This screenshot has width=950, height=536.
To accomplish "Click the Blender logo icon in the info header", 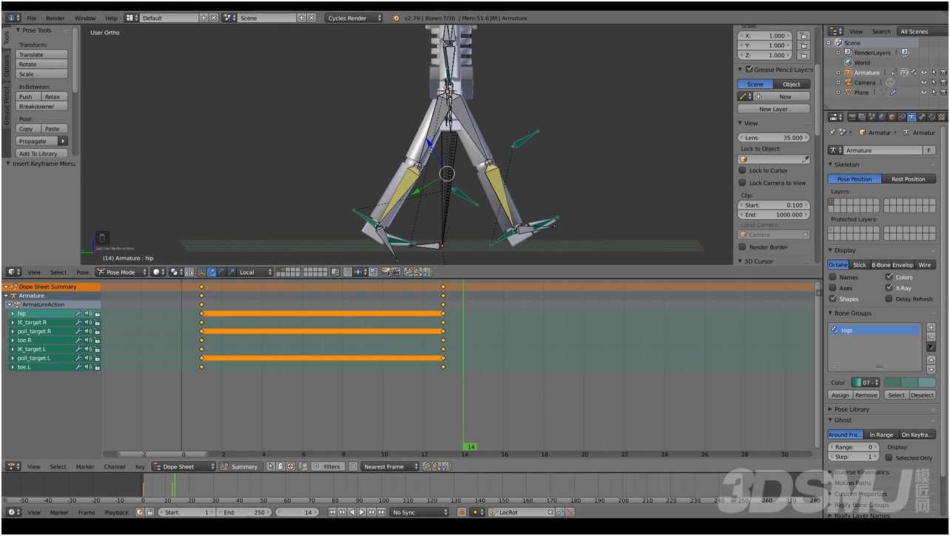I will (395, 18).
